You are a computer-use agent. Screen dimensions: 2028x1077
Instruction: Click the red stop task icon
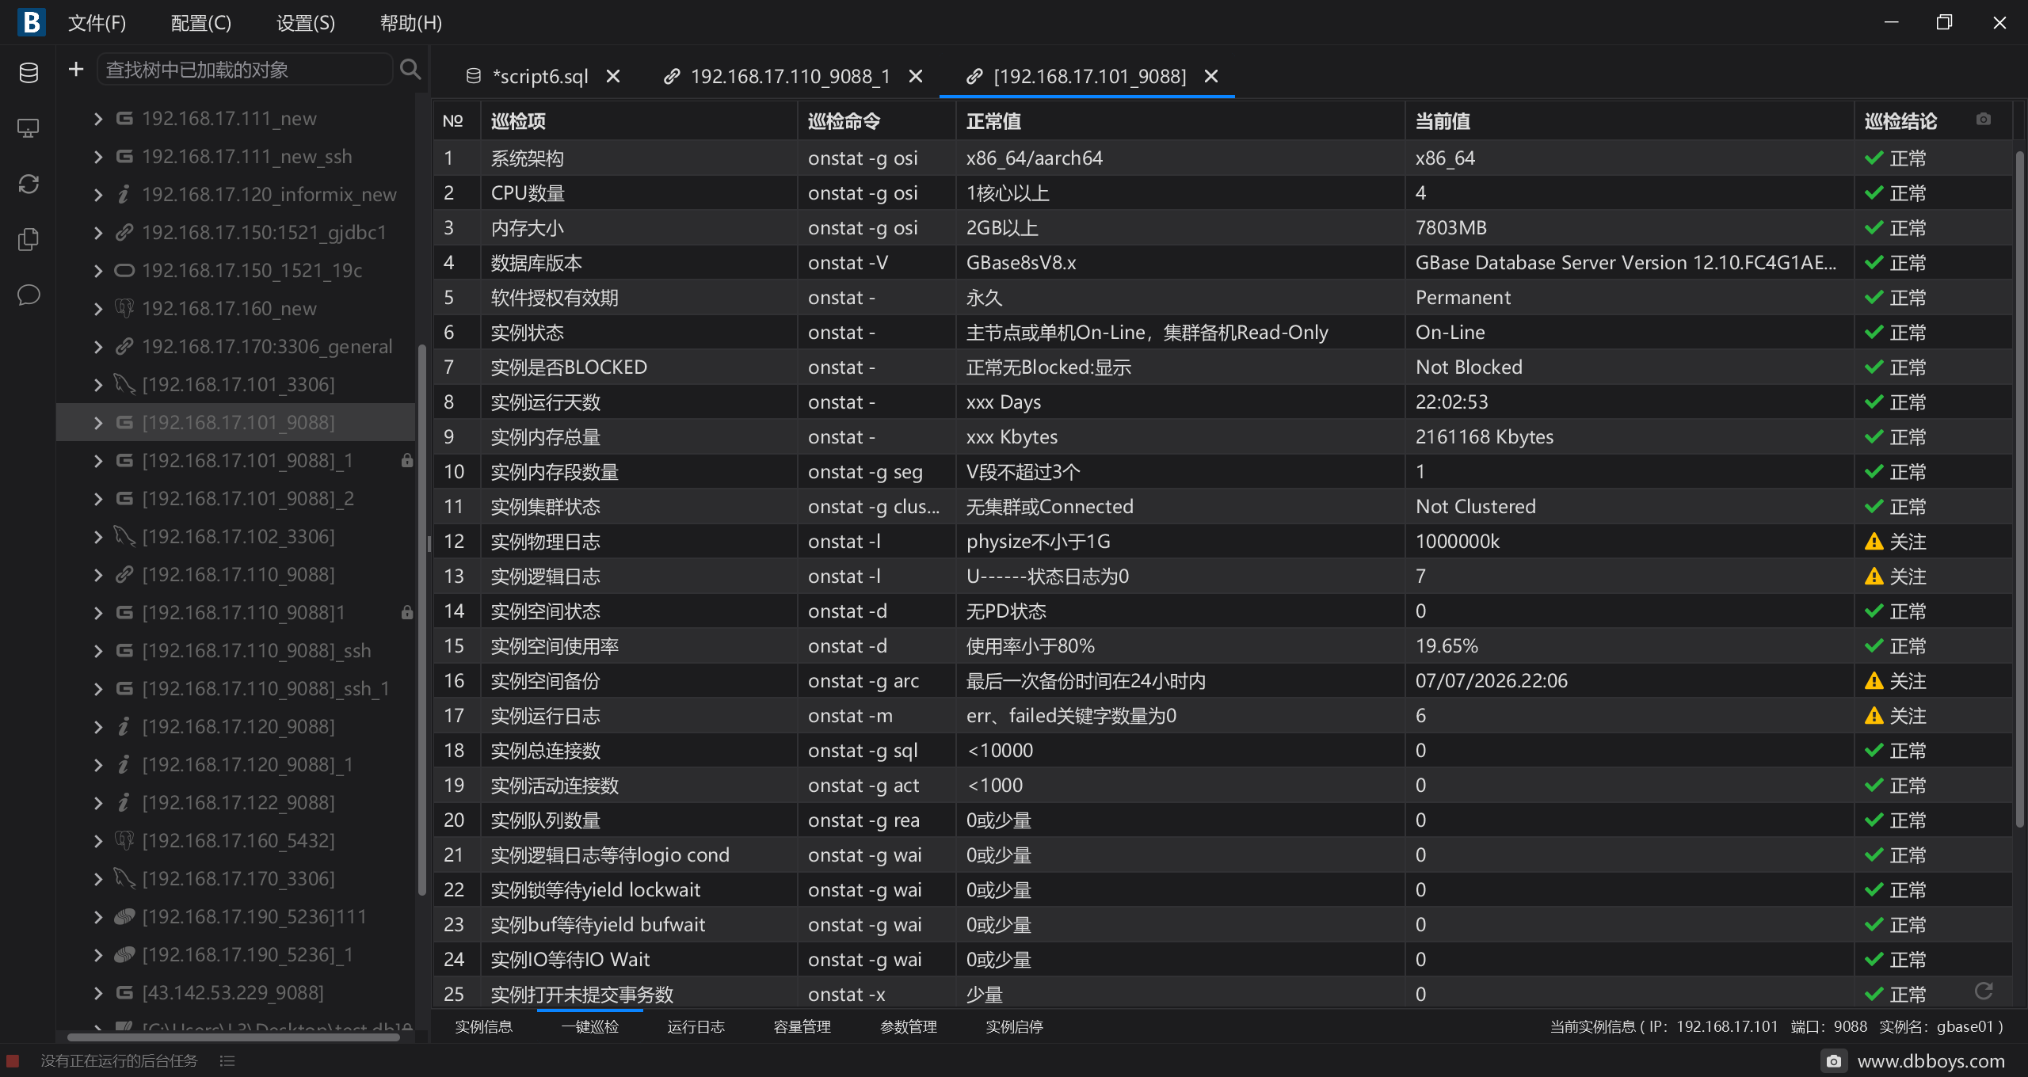pos(12,1060)
